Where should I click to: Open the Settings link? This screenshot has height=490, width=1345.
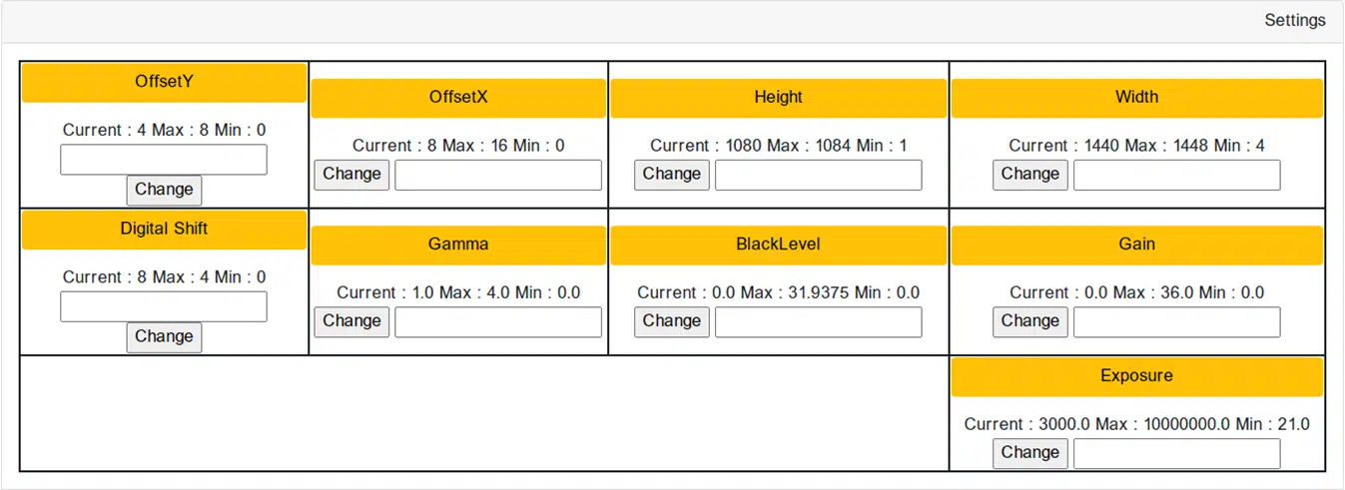pos(1294,20)
